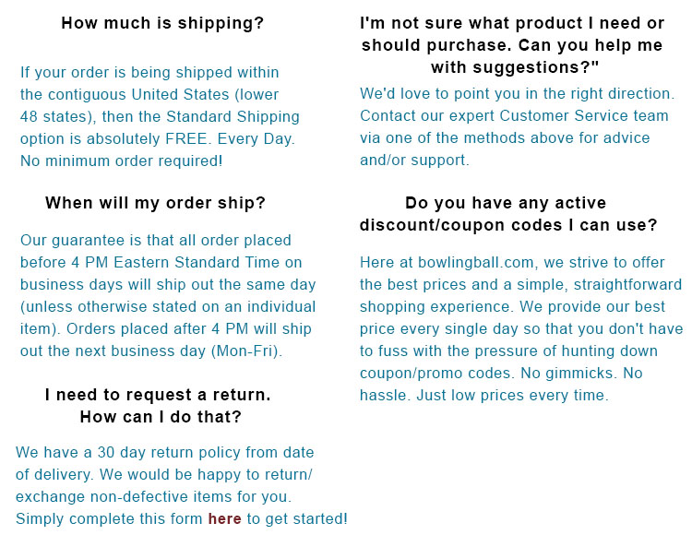Click 'Contact our expert Customer Service team' text
Image resolution: width=692 pixels, height=535 pixels.
point(514,115)
